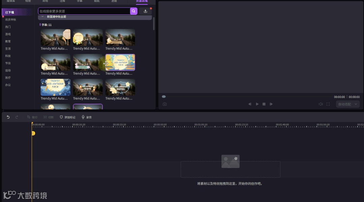Switch to the 转场 tab
This screenshot has width=364, height=202.
tap(45, 1)
